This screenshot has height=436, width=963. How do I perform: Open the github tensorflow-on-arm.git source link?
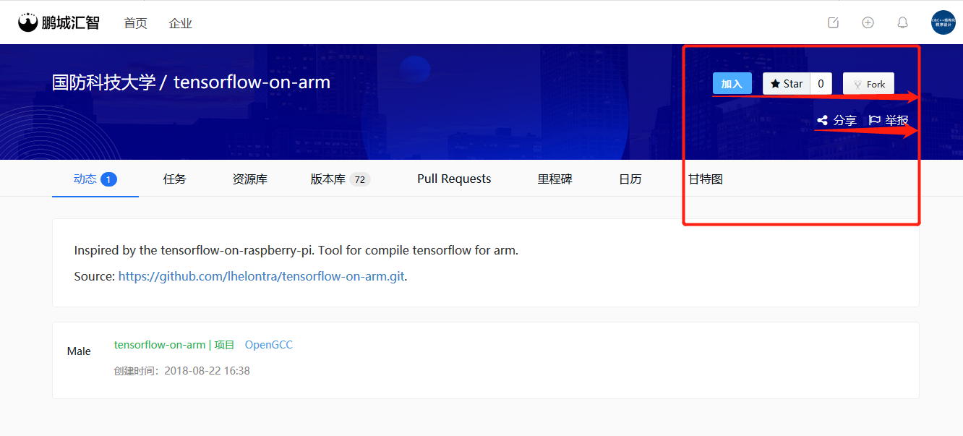tap(261, 276)
